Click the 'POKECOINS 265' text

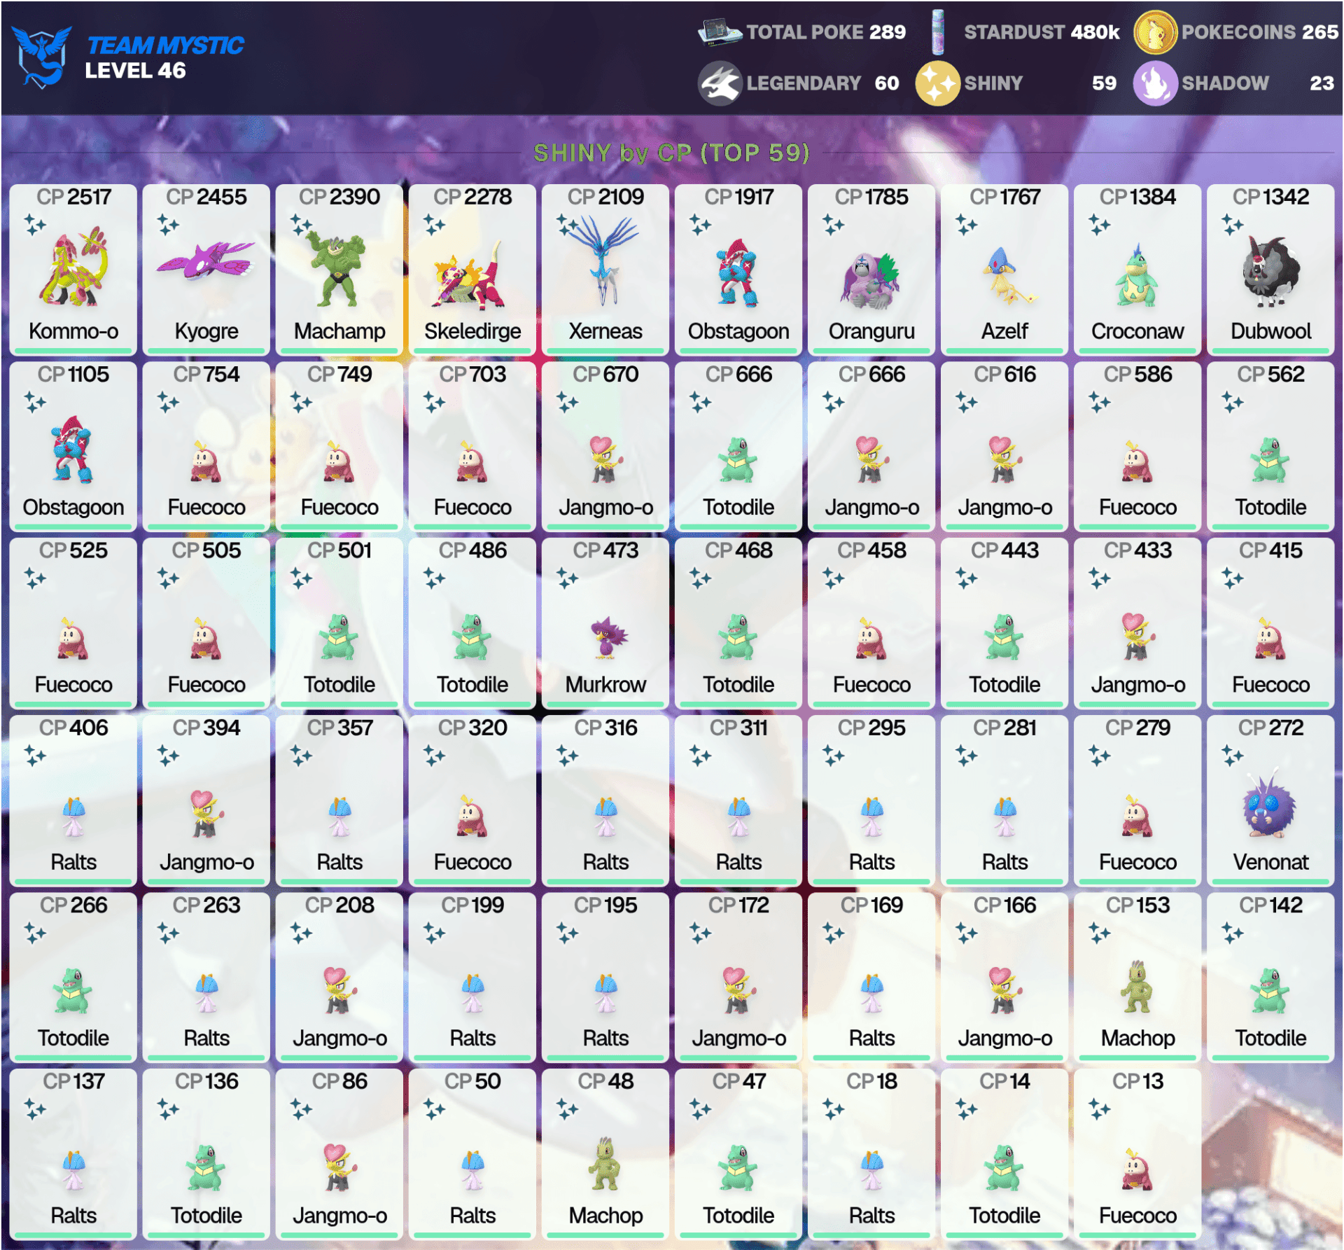point(1260,32)
